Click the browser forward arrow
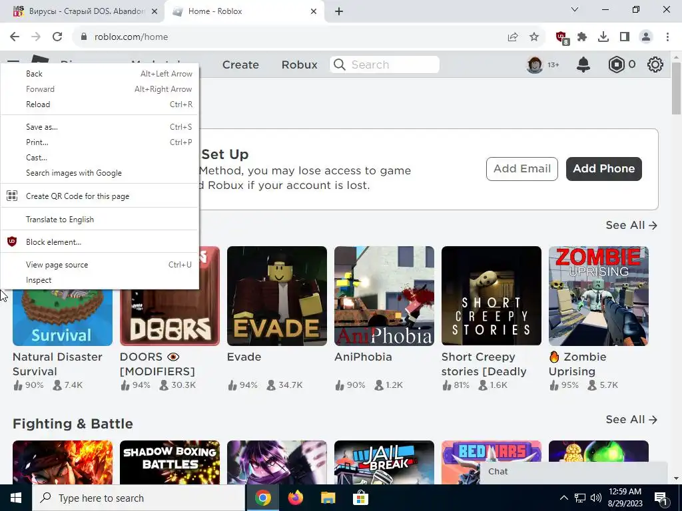Screen dimensions: 682x511 (36, 37)
